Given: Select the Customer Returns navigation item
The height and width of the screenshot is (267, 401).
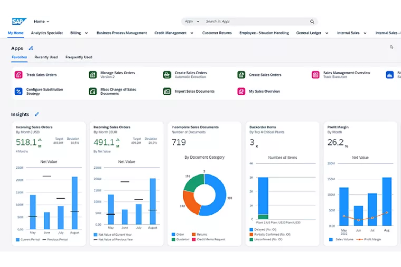Looking at the screenshot, I should [217, 33].
